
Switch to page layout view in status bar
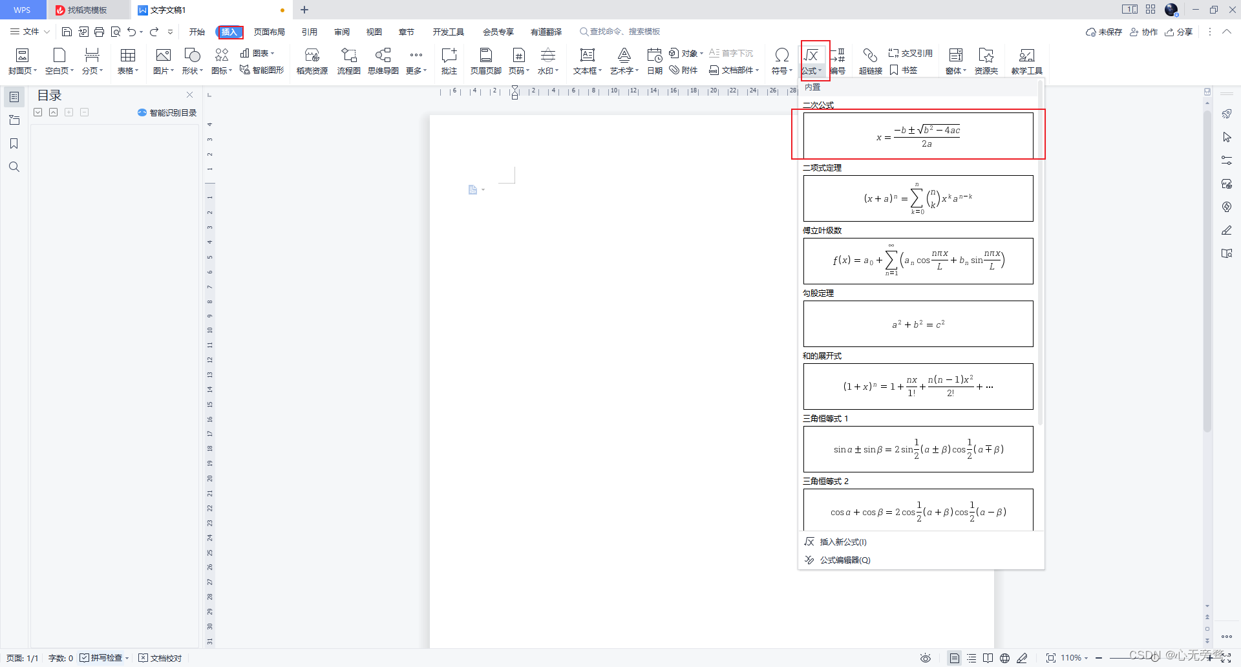coord(955,658)
